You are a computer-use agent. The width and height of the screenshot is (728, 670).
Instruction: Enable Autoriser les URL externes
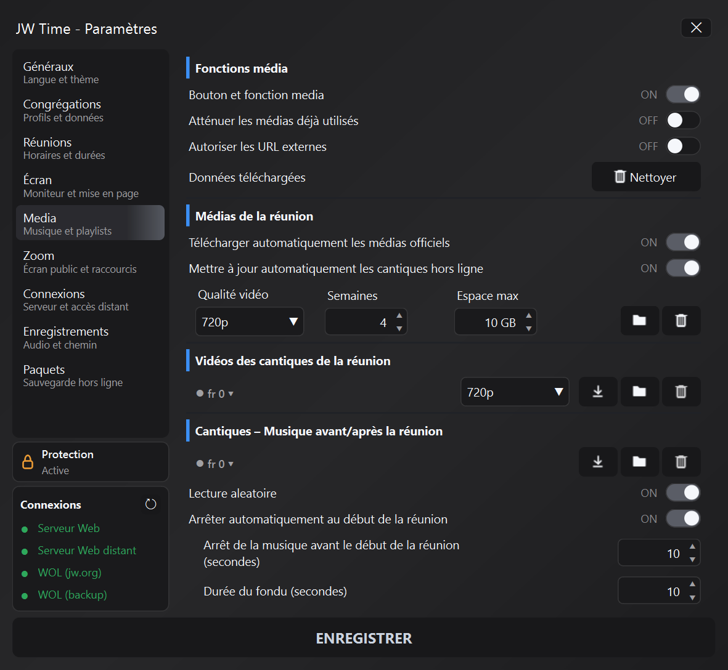[683, 147]
